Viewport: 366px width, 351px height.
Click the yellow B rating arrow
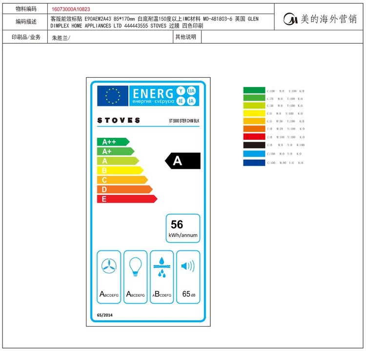point(120,171)
